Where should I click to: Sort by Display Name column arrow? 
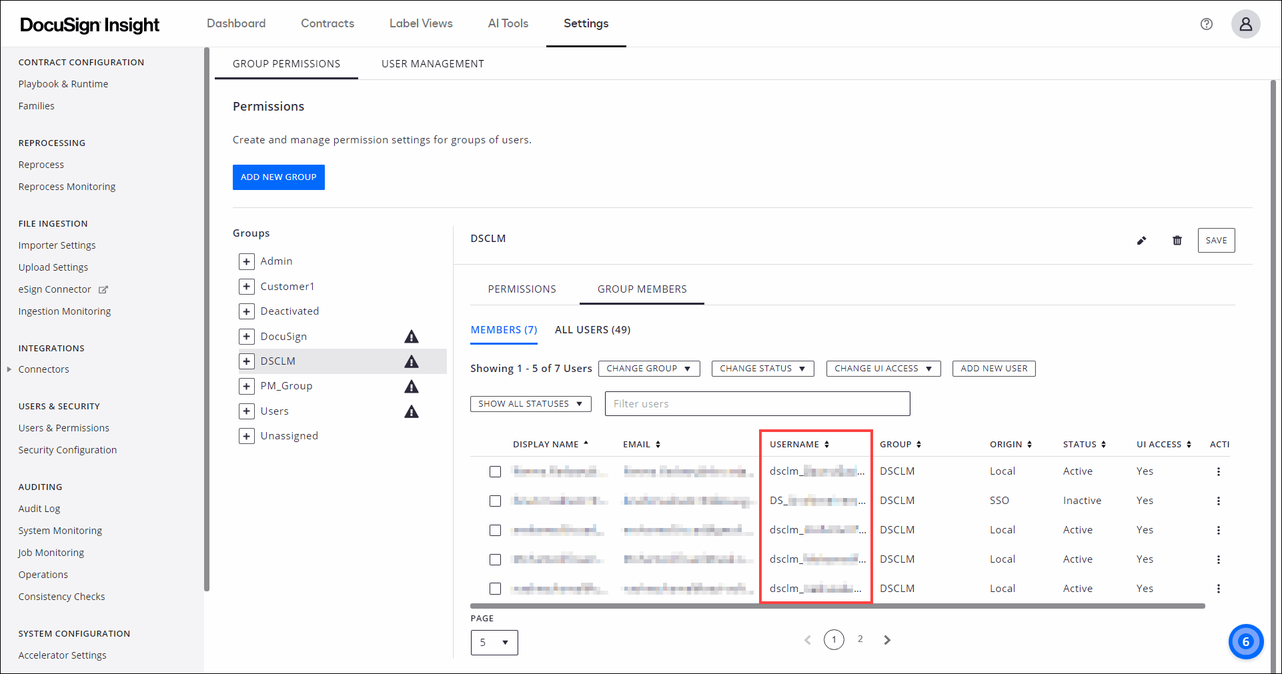click(x=586, y=443)
